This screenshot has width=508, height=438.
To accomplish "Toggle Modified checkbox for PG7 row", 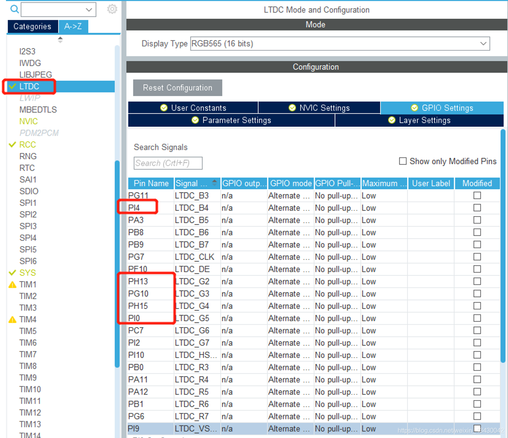I will click(477, 257).
